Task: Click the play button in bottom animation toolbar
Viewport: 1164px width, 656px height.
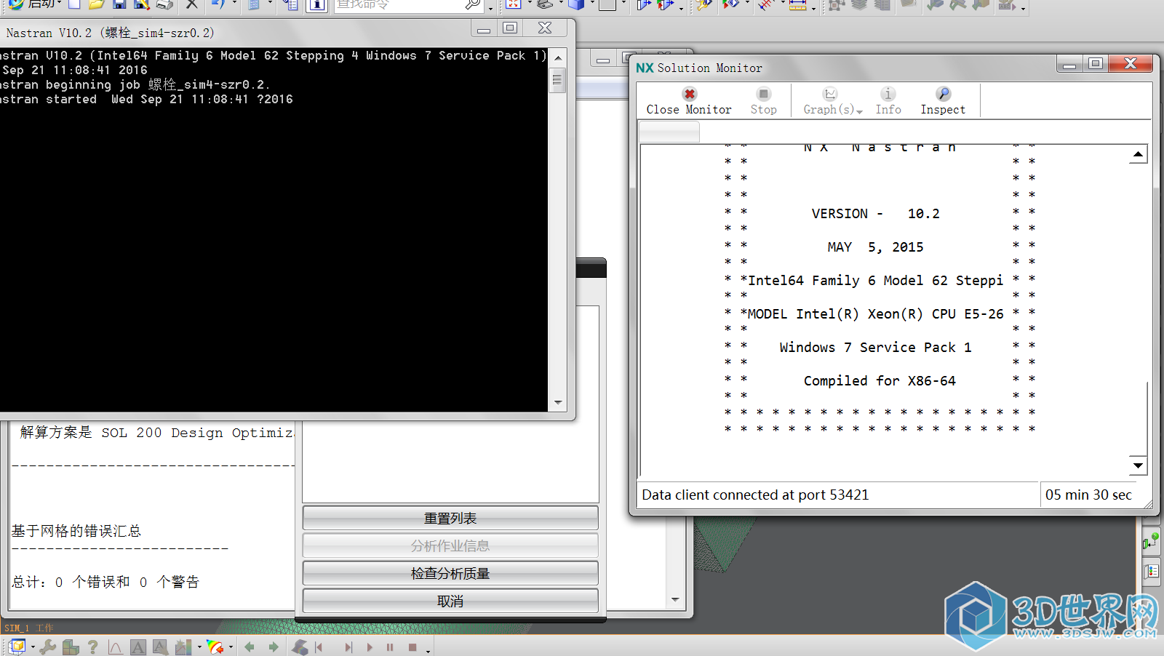Action: (370, 647)
